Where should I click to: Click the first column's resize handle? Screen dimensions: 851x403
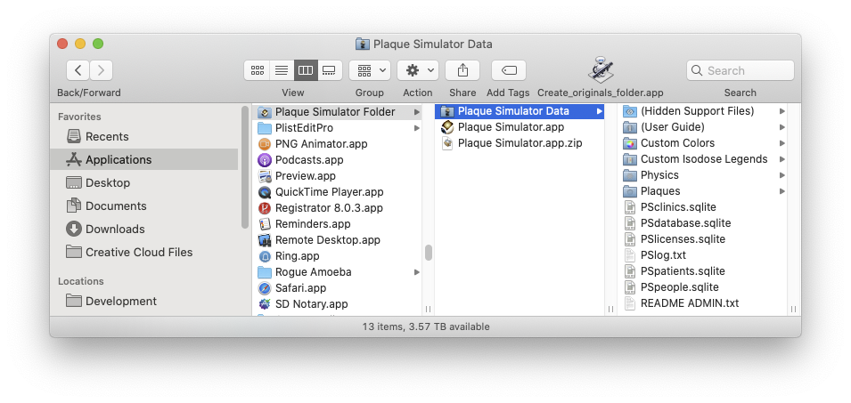click(429, 310)
